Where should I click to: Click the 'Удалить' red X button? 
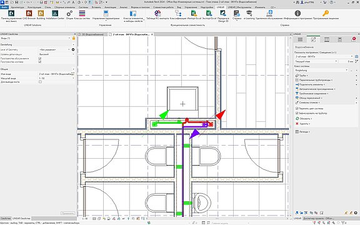[303, 124]
